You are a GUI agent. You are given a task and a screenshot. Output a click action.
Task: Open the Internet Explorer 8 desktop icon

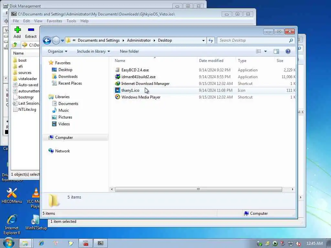[12, 225]
